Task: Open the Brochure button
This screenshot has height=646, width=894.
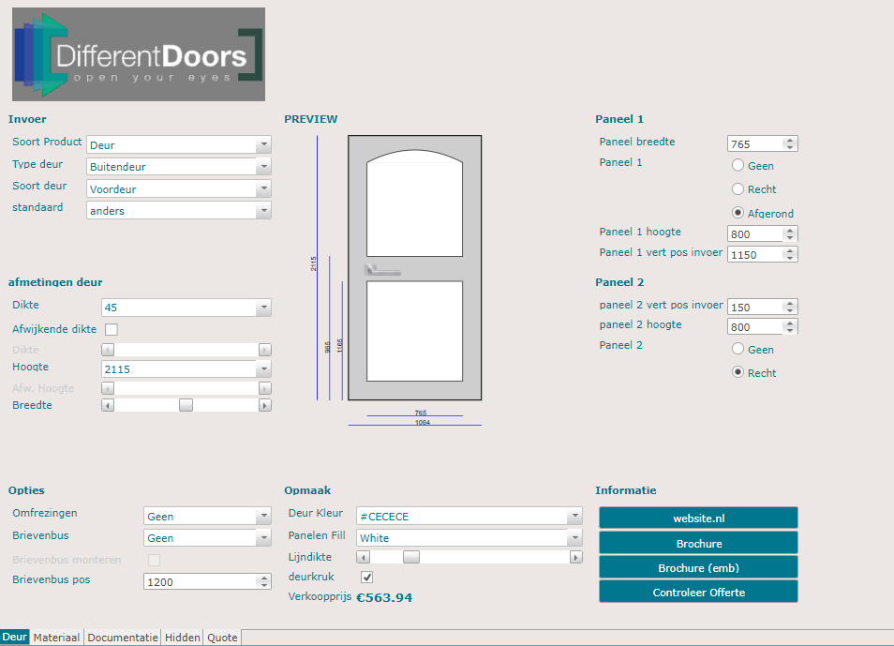Action: [698, 543]
